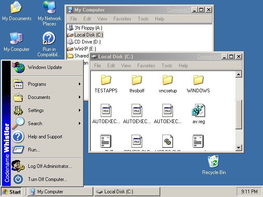Click scroll down arrow in Local Disk window
The height and width of the screenshot is (197, 263).
click(x=238, y=148)
